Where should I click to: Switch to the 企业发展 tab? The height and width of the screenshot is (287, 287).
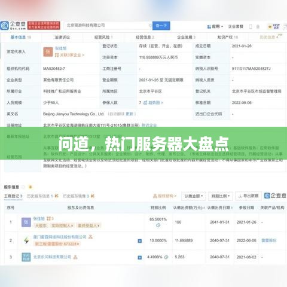(x=187, y=37)
